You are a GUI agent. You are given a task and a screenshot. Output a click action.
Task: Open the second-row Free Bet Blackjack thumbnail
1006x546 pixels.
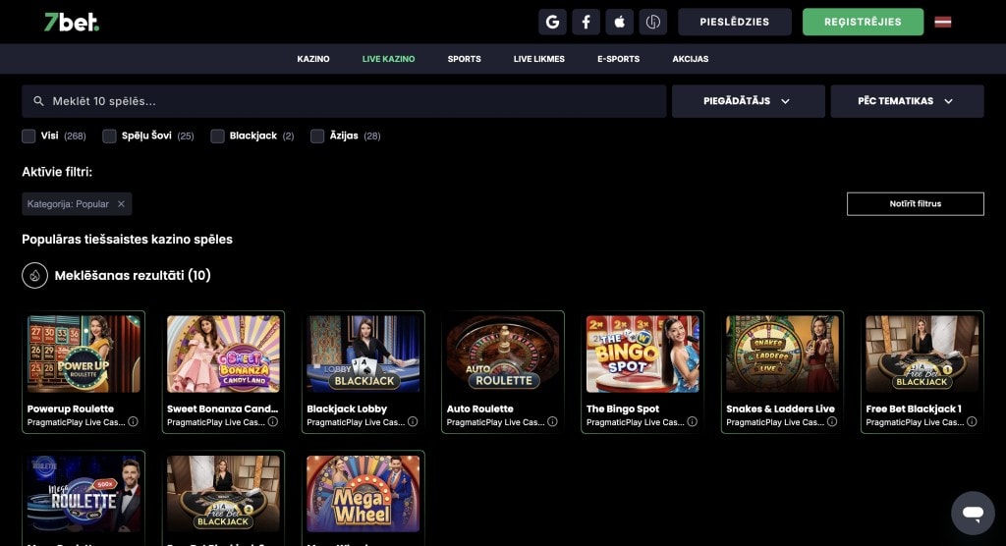coord(223,493)
